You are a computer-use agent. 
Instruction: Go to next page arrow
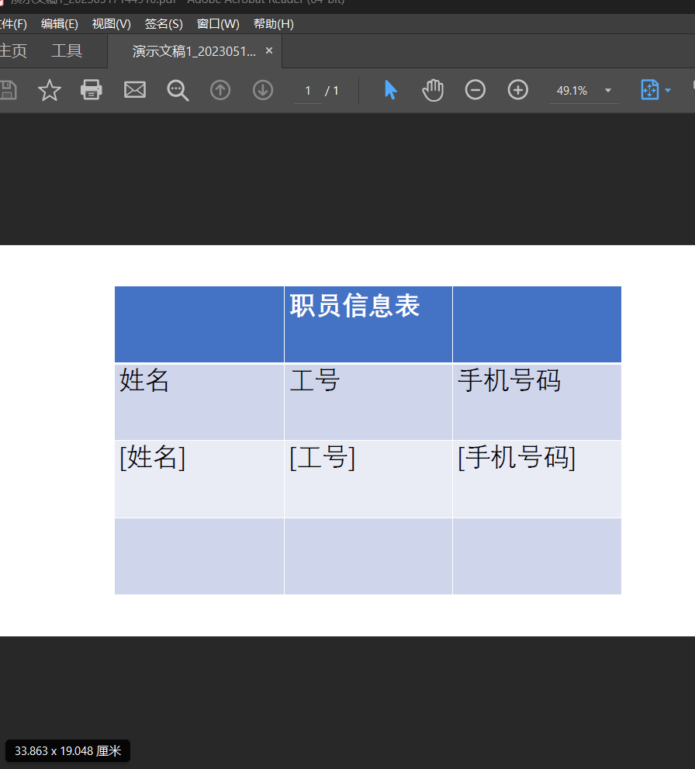(x=263, y=91)
